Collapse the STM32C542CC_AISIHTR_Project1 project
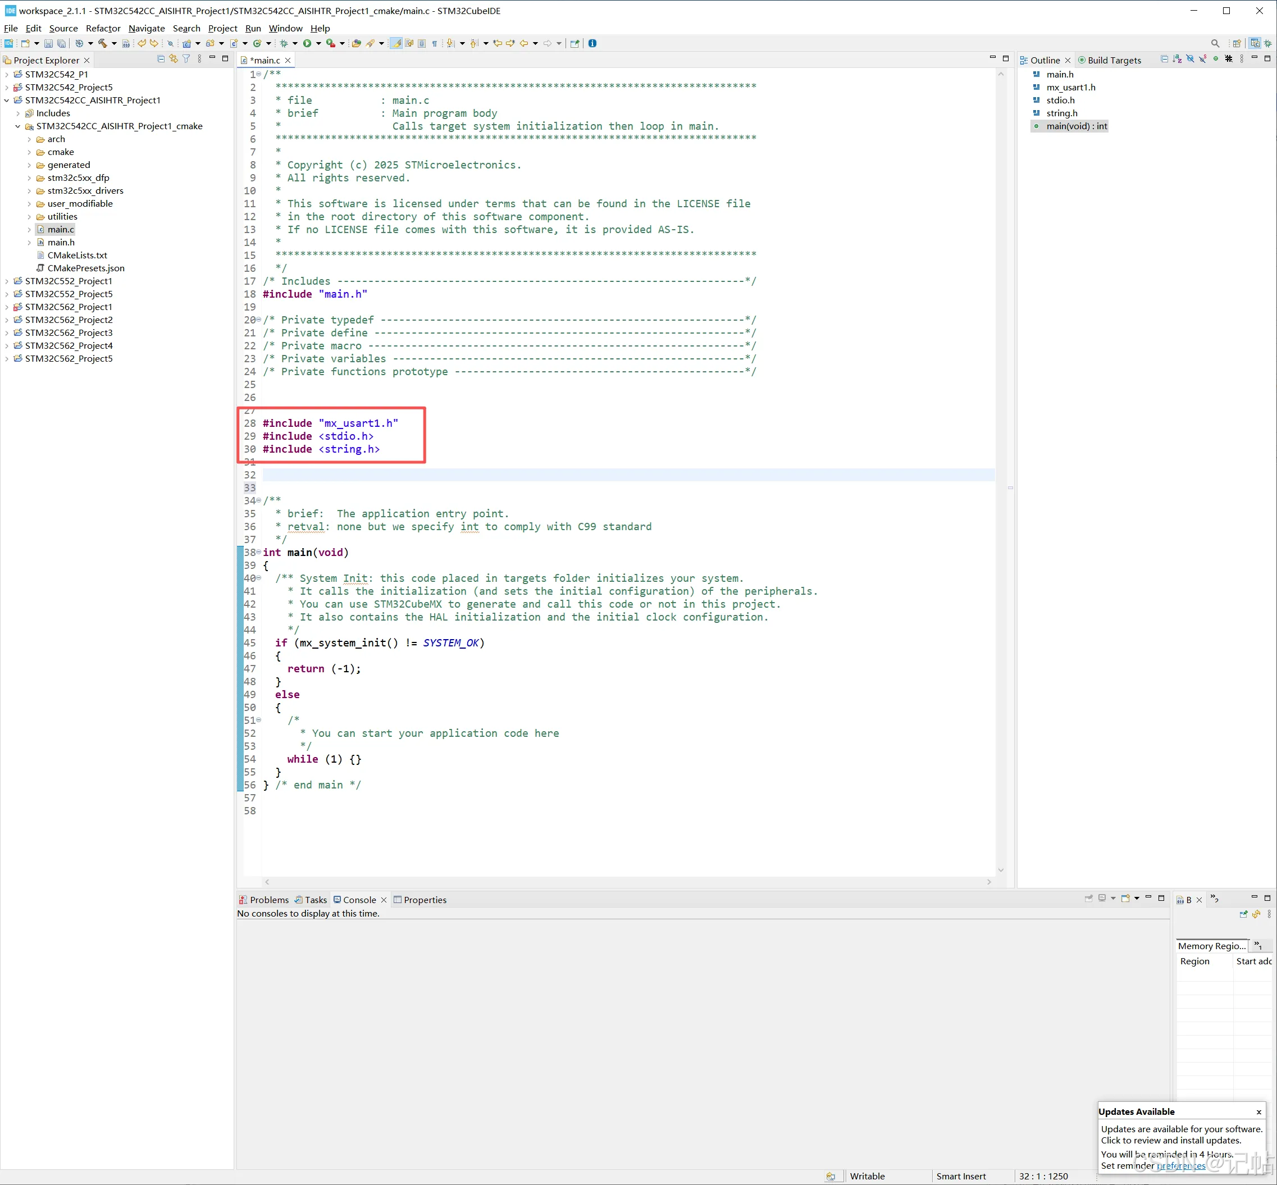This screenshot has width=1277, height=1185. click(x=6, y=100)
